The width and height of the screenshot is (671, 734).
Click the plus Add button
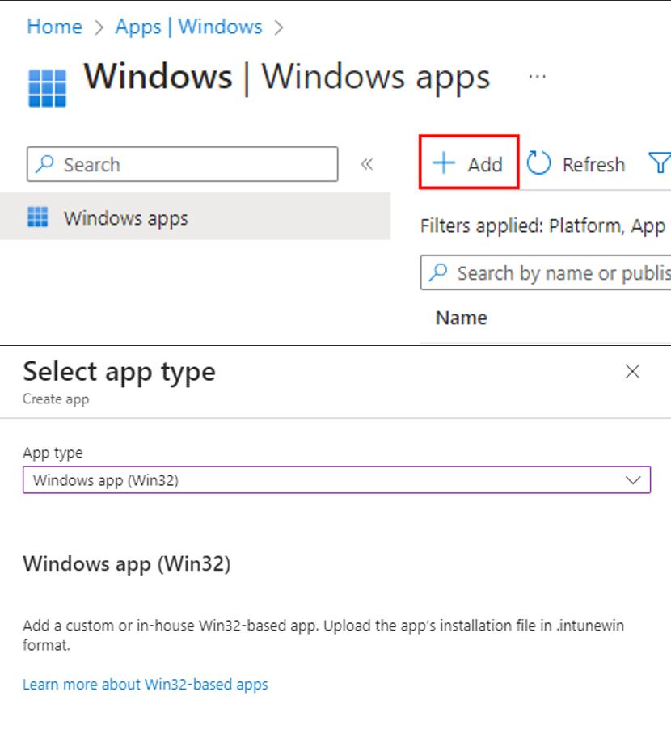[469, 164]
